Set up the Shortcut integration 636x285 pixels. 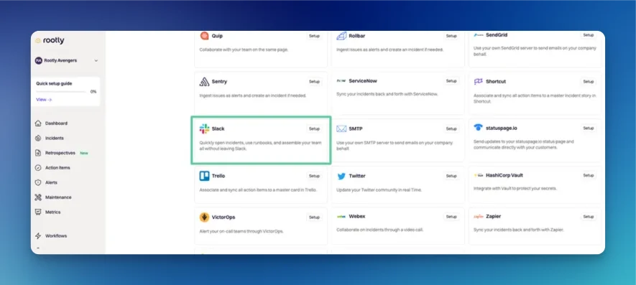coord(589,82)
